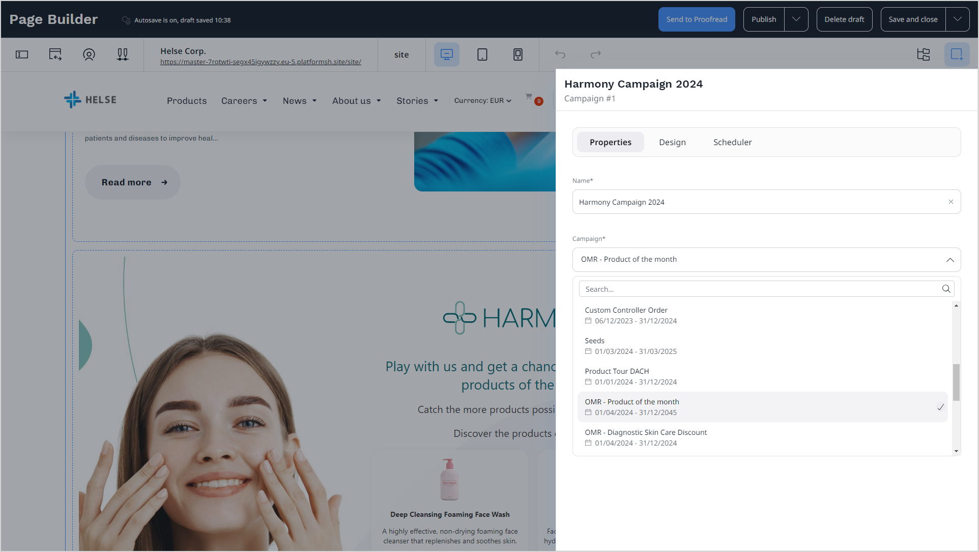The image size is (979, 552).
Task: Click the redo arrow icon
Action: point(595,54)
